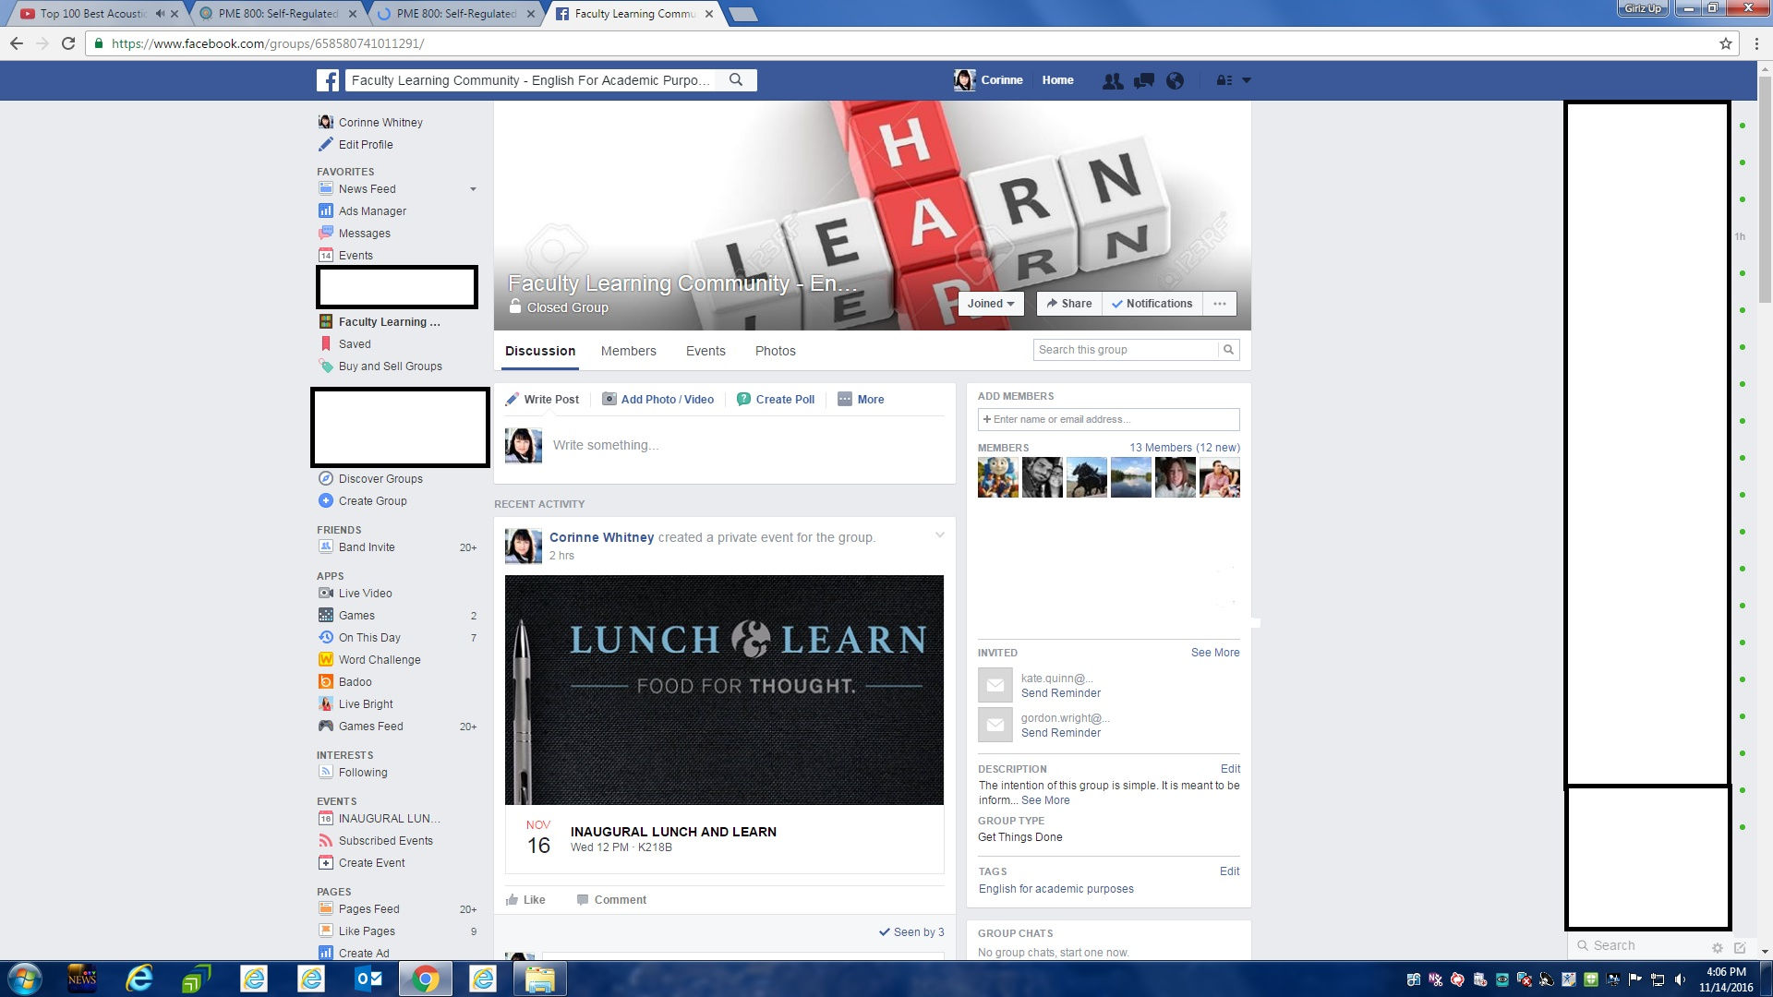Open Live Bright app
This screenshot has height=997, width=1773.
point(365,704)
